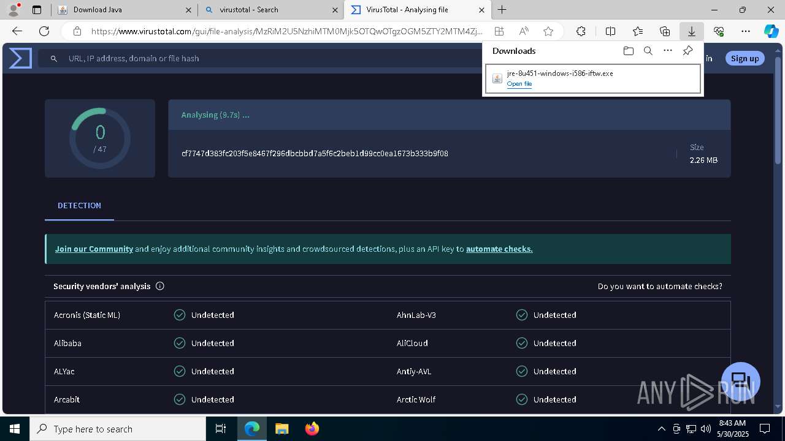The width and height of the screenshot is (785, 441).
Task: Open the Favorites list icon
Action: [638, 31]
